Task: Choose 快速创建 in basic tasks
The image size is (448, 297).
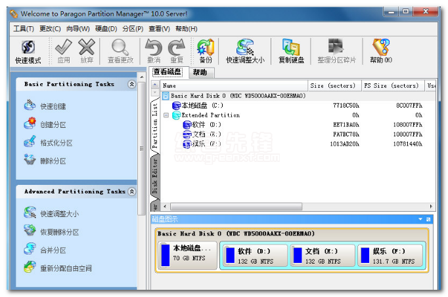Action: 45,106
